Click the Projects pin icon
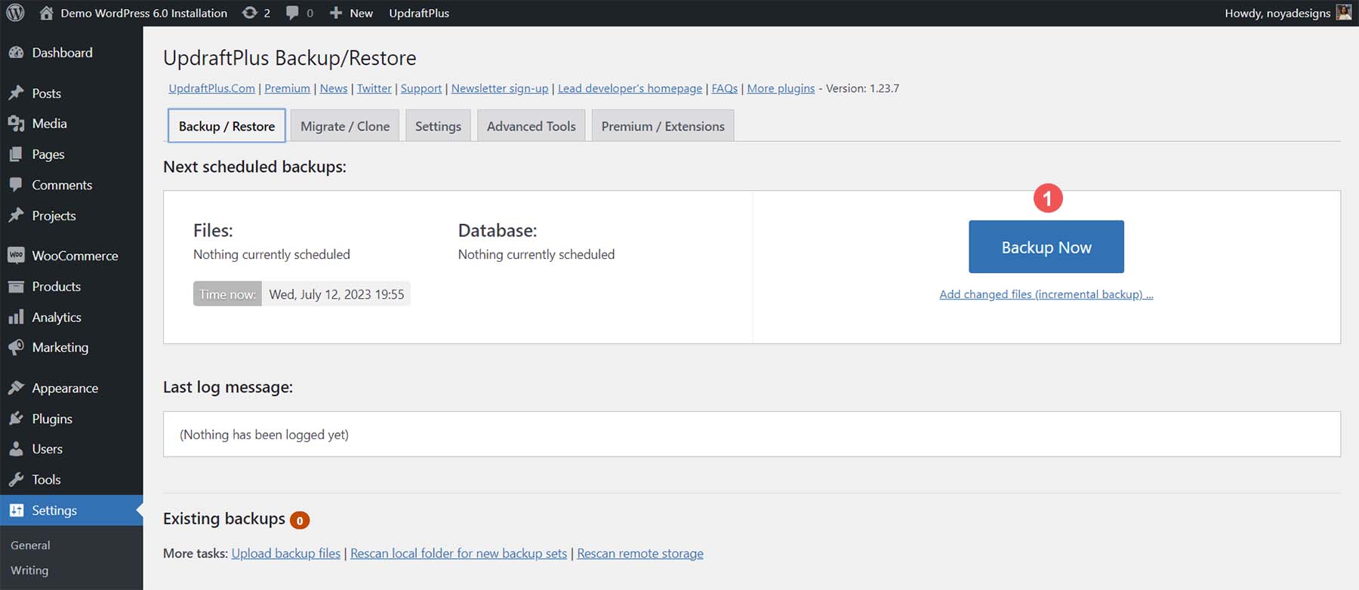1359x590 pixels. (x=16, y=216)
